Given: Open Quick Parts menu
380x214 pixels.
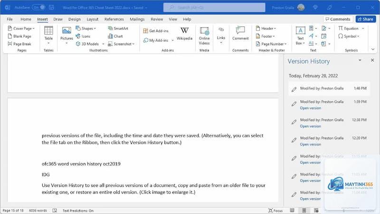Looking at the screenshot, I should [313, 29].
